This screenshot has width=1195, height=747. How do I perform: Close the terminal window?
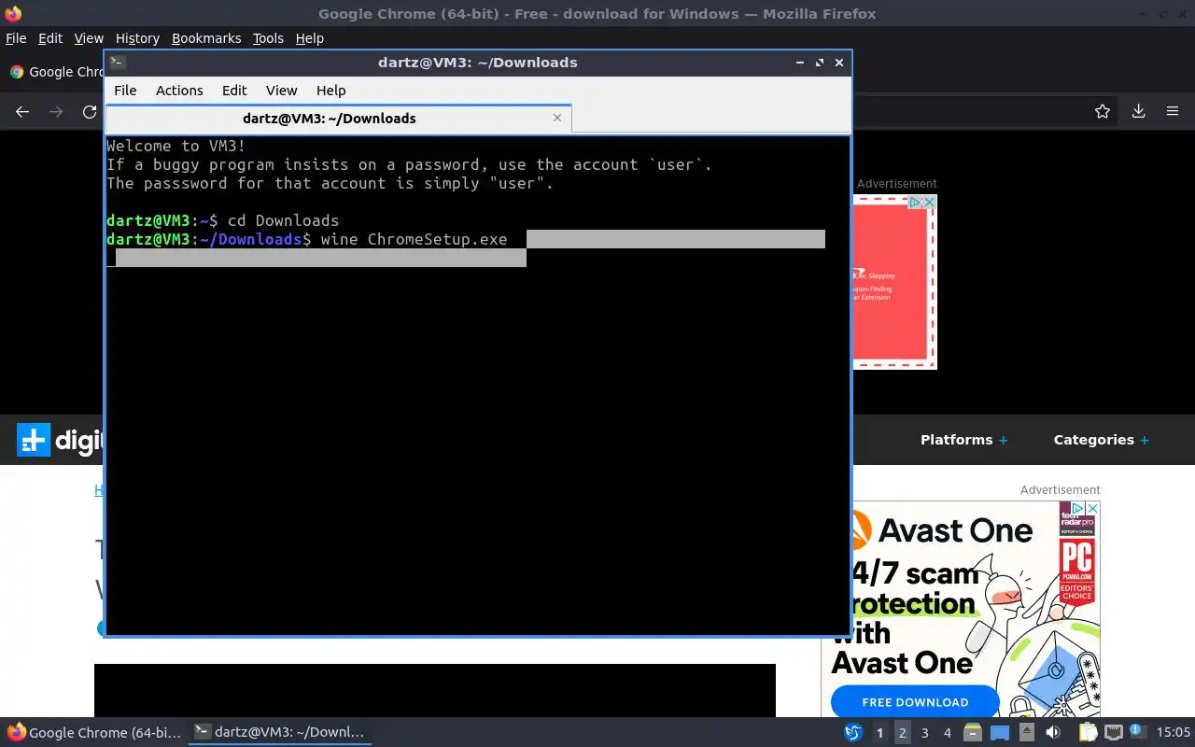tap(839, 63)
